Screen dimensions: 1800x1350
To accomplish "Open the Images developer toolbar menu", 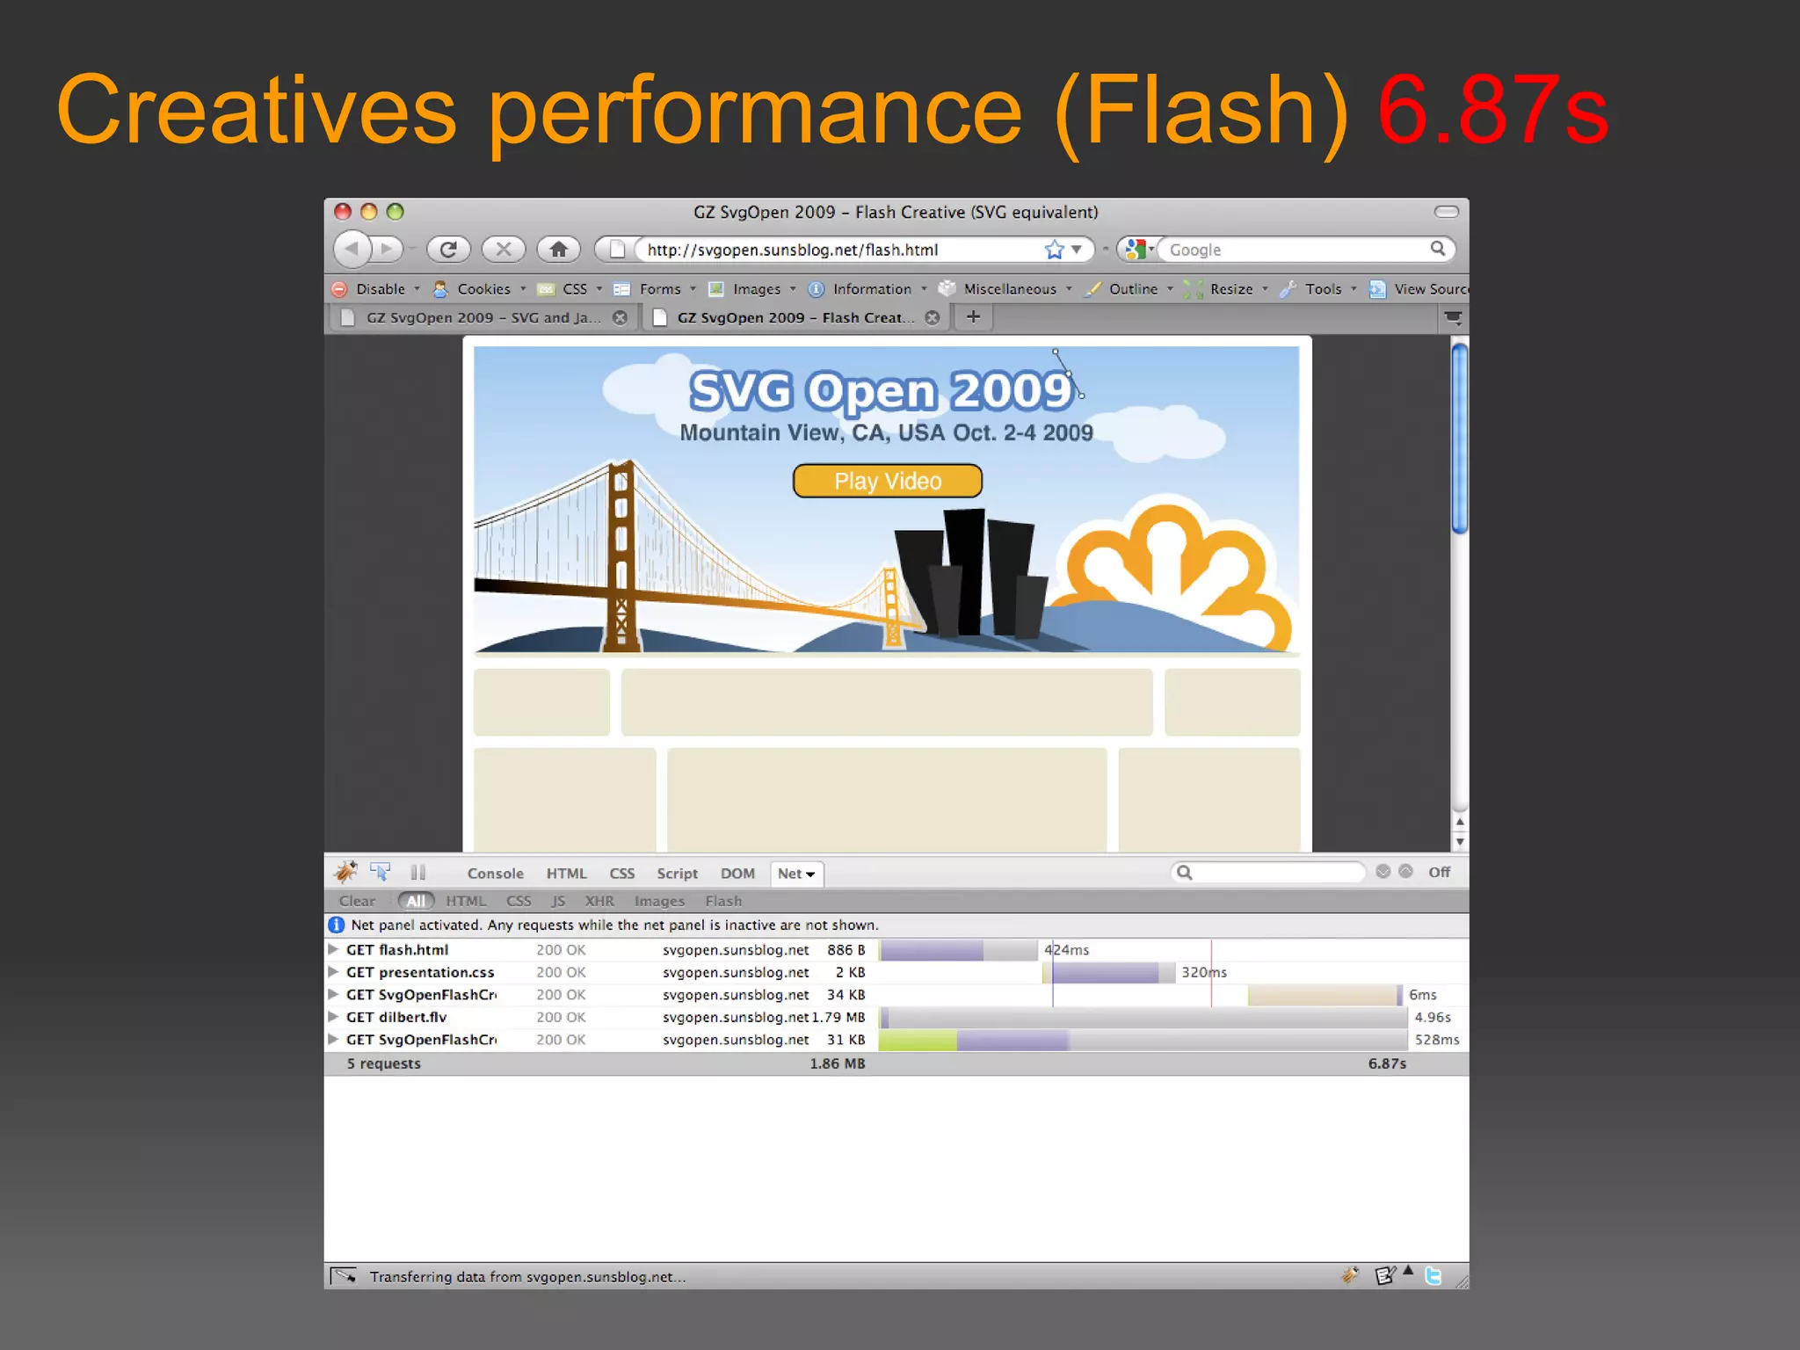I will (x=752, y=289).
